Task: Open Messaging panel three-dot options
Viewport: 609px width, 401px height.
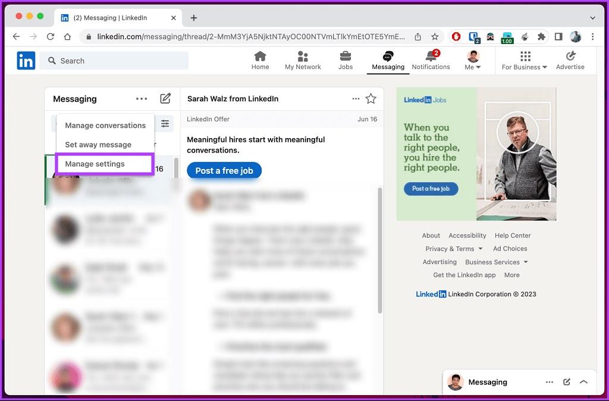Action: click(x=142, y=99)
